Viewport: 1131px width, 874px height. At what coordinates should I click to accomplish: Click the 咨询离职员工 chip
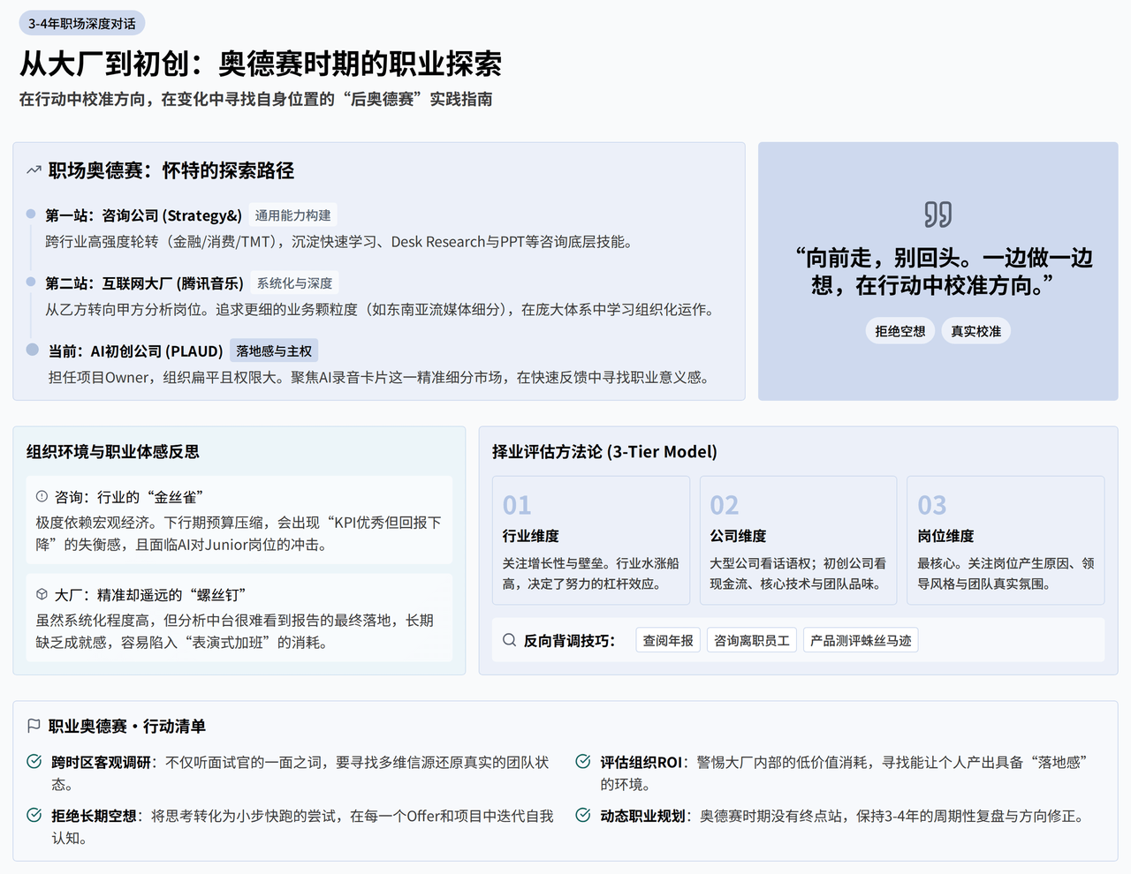[x=752, y=641]
